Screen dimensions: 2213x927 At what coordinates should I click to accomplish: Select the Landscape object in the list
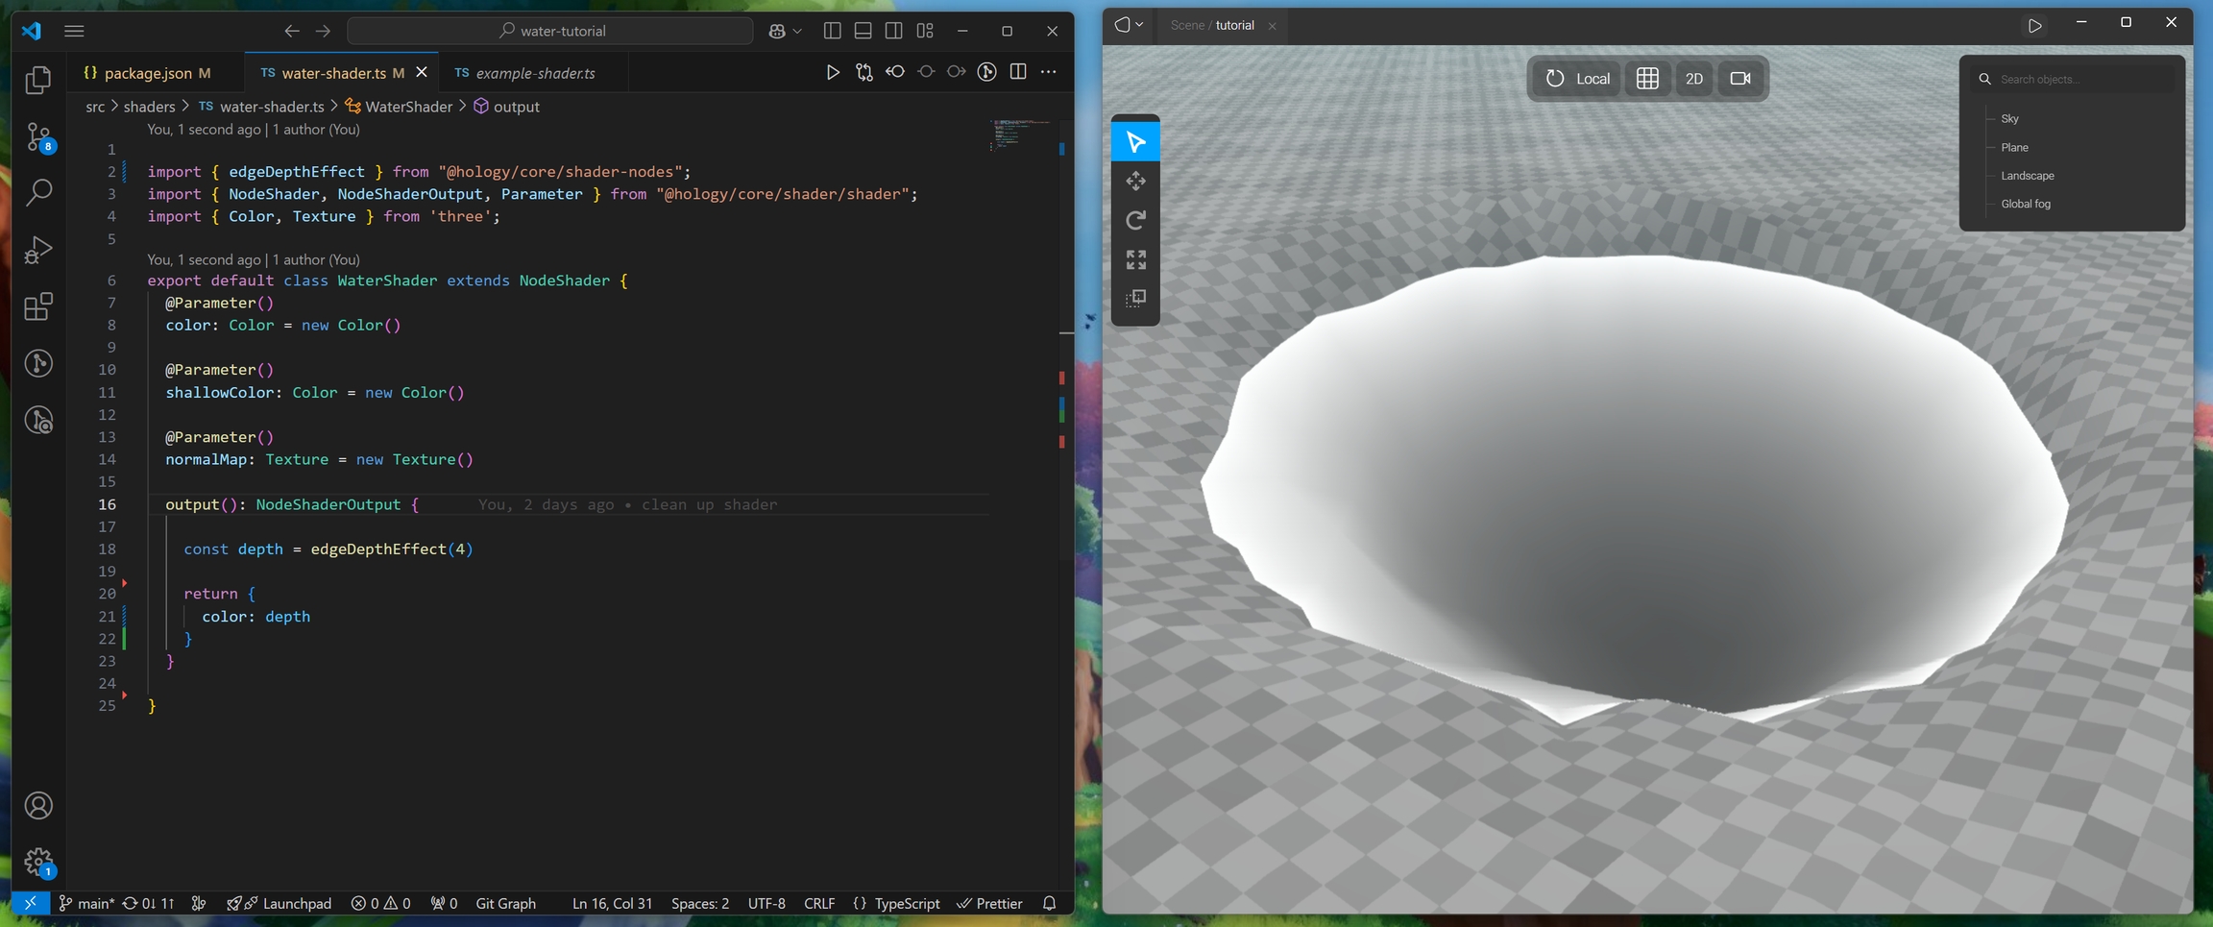[x=2028, y=176]
